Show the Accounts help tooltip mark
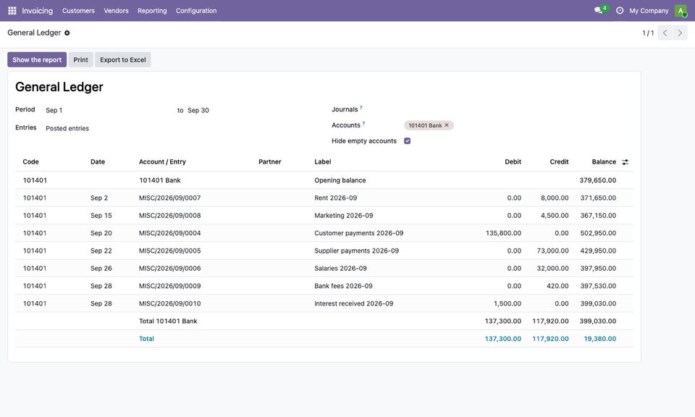Screen dimensions: 695x417 pyautogui.click(x=363, y=124)
